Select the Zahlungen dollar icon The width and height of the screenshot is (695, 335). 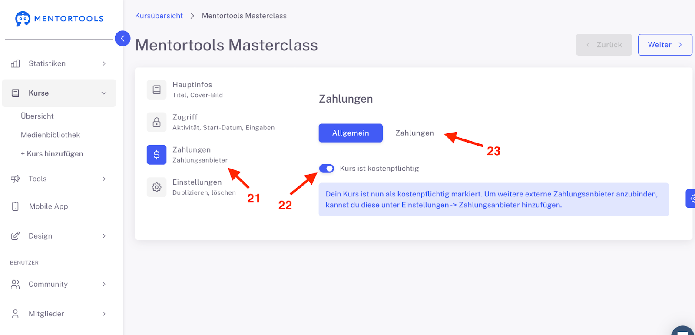click(x=156, y=155)
